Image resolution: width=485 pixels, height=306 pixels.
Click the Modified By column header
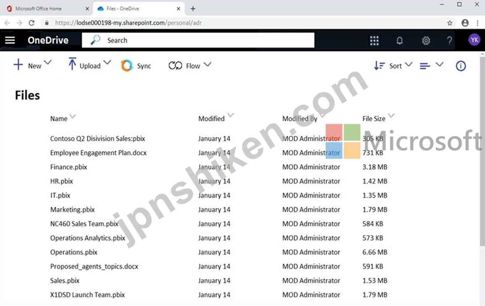pos(300,119)
